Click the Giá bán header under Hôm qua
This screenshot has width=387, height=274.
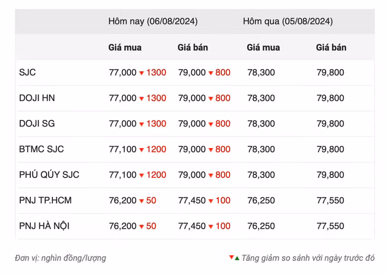click(x=331, y=48)
